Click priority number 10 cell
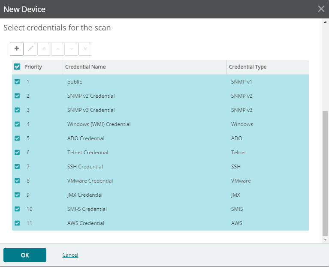The image size is (329, 267). click(x=29, y=209)
